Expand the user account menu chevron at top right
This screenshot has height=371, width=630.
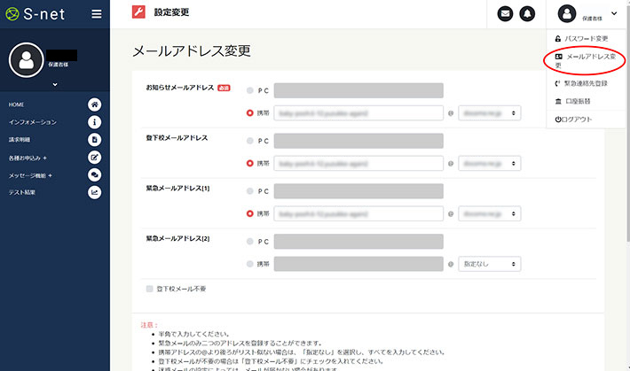pyautogui.click(x=613, y=11)
